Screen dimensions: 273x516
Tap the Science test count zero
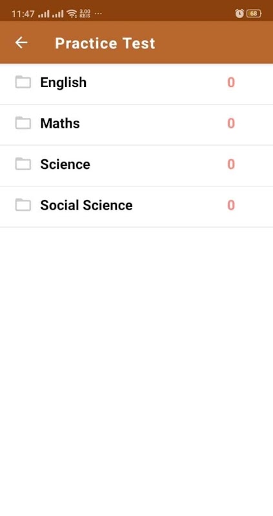231,164
